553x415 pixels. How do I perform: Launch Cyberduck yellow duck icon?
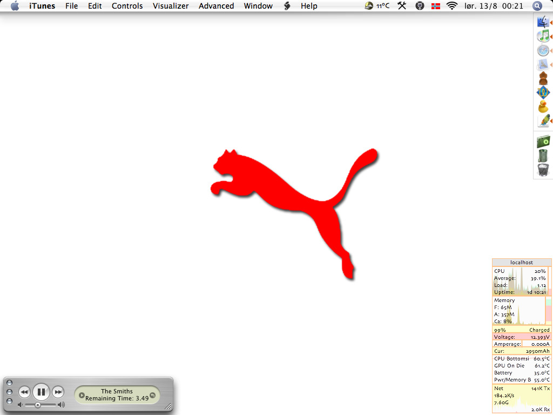tap(543, 106)
